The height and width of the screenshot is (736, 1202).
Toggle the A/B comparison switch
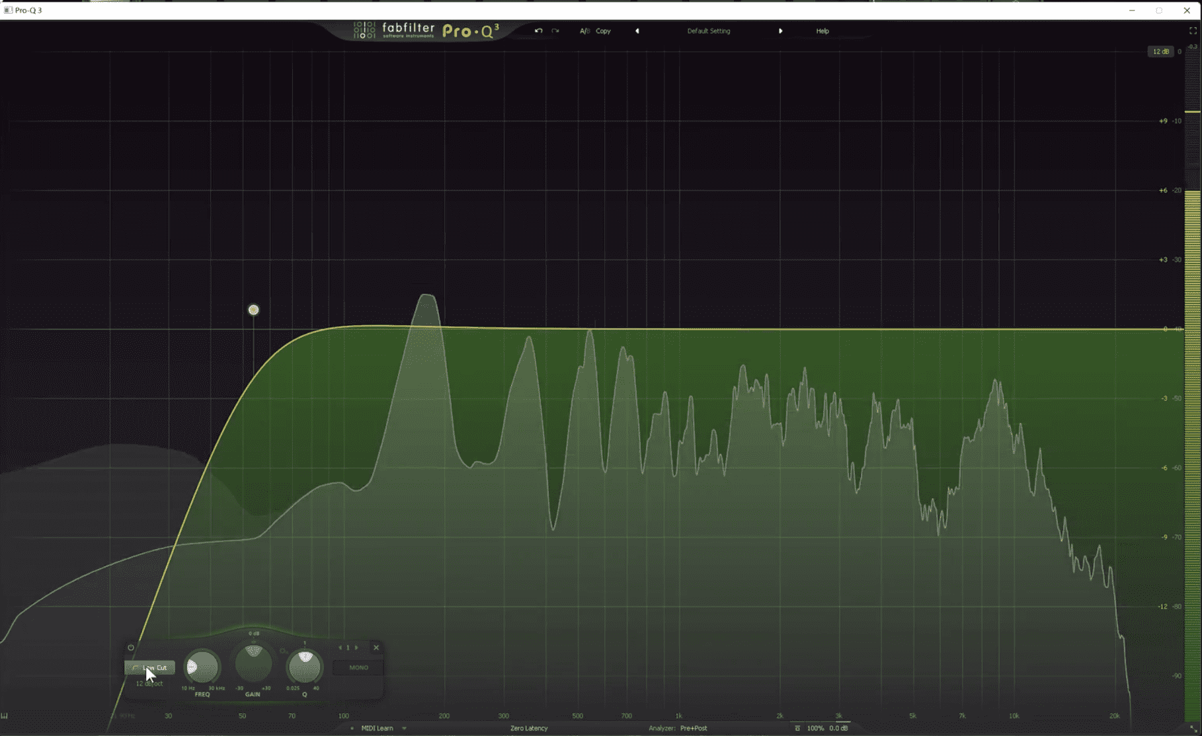(x=584, y=31)
